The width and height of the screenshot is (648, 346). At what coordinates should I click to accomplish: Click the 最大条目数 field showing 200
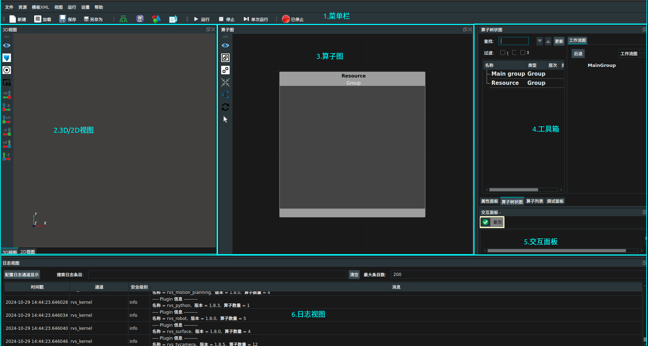coord(518,275)
